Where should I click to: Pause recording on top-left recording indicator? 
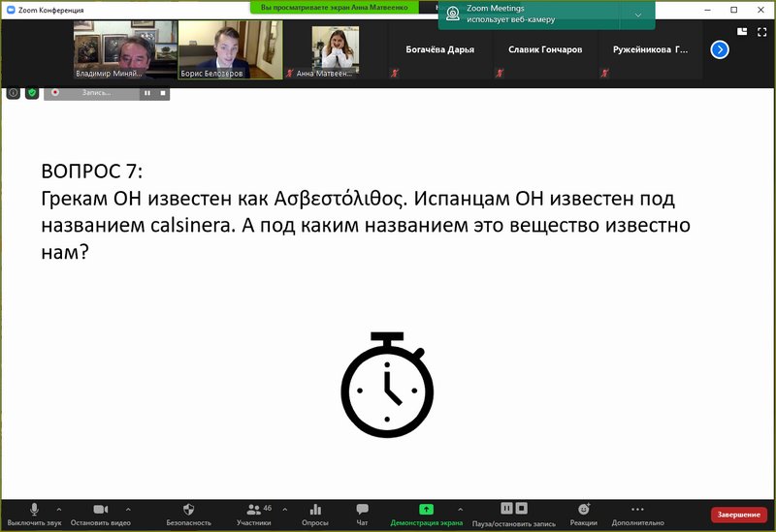pos(147,93)
